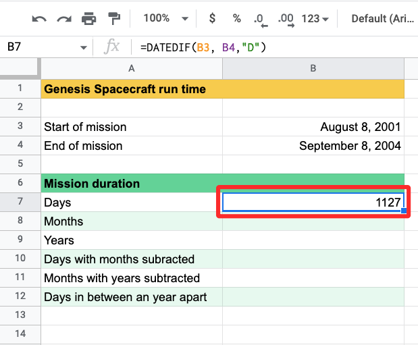The height and width of the screenshot is (345, 418).
Task: Select row 7 header
Action: (x=20, y=203)
